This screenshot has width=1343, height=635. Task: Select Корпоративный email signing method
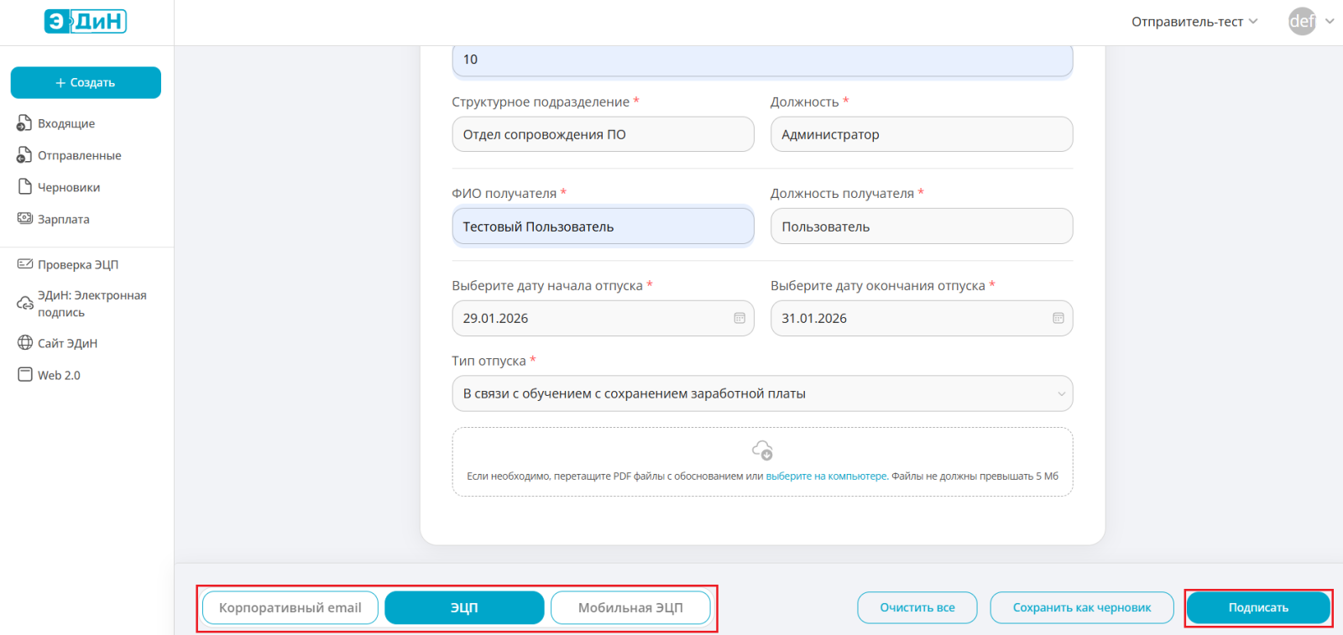pos(290,608)
